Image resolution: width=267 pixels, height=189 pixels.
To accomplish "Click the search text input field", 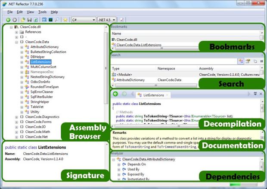I will 174,61.
